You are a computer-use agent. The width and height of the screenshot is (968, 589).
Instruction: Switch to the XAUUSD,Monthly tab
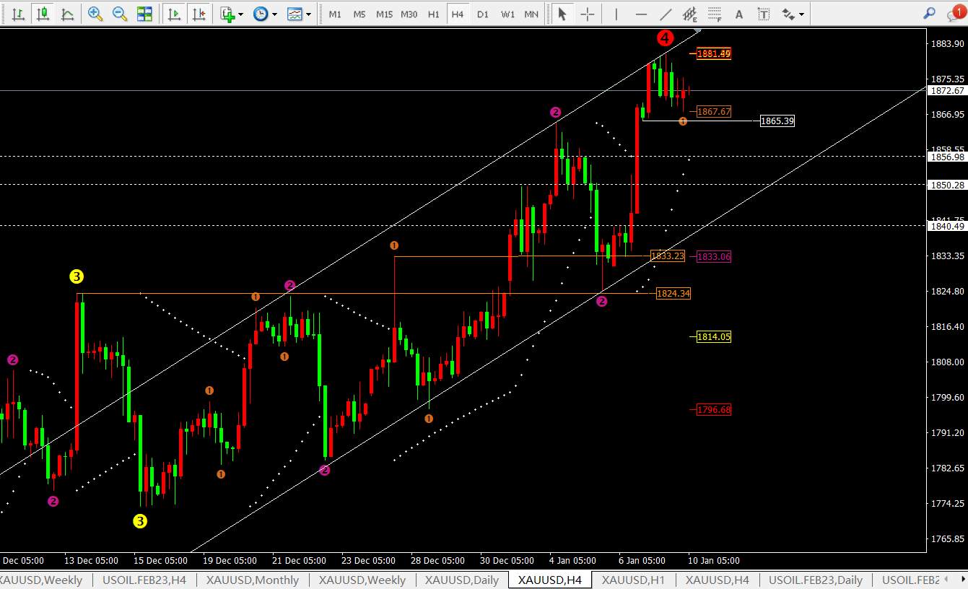pyautogui.click(x=252, y=580)
